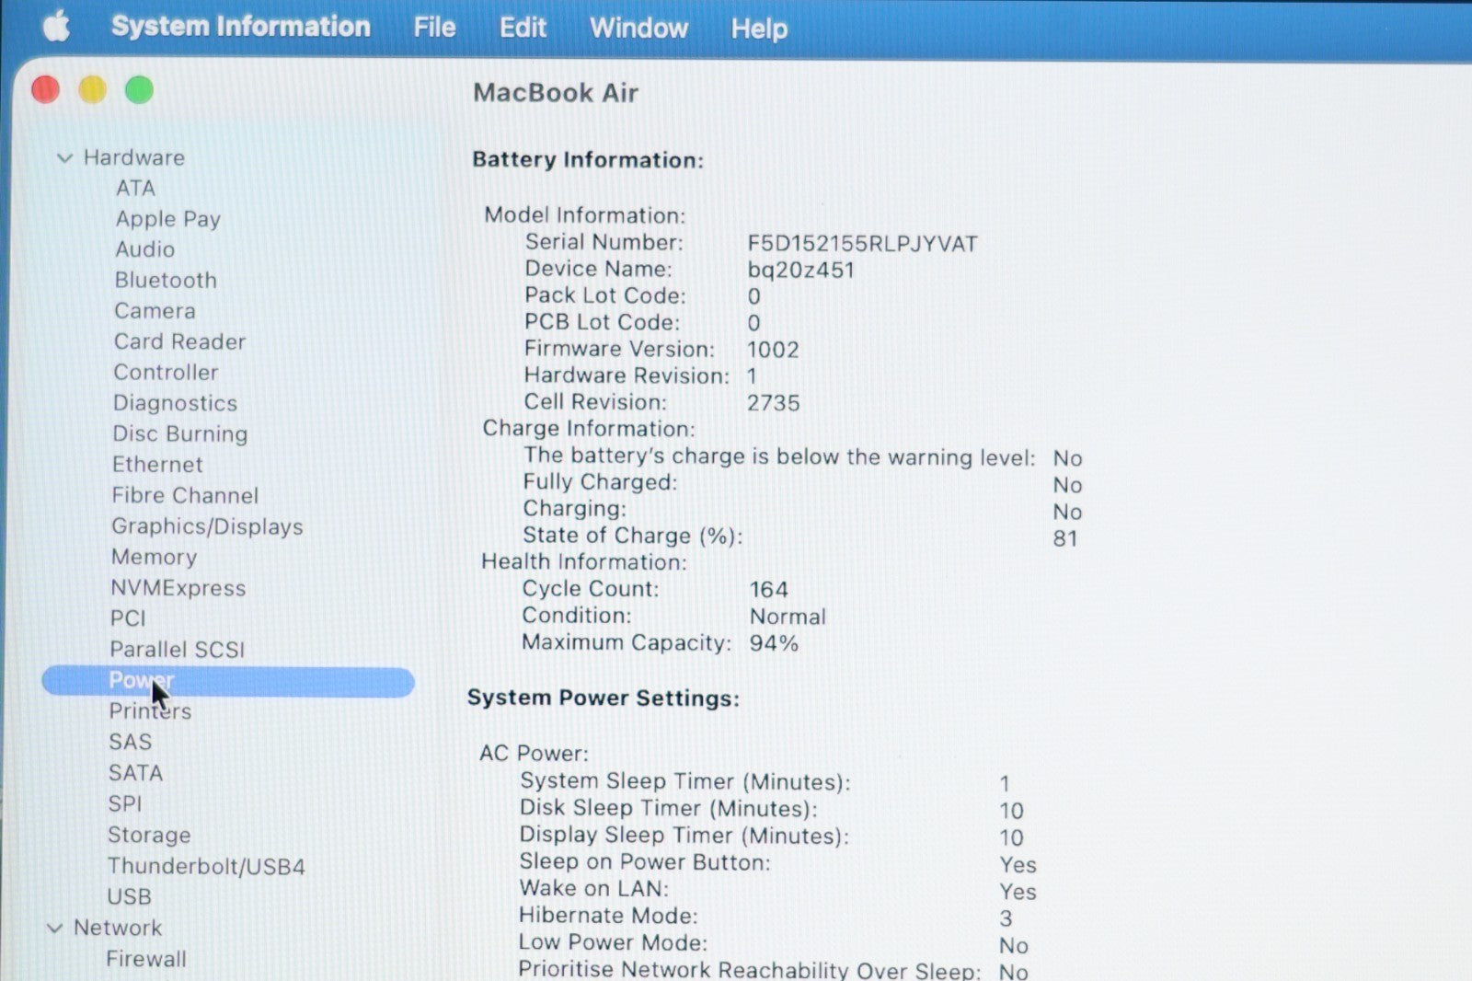Select Memory in the hardware list
This screenshot has height=981, width=1472.
point(154,557)
